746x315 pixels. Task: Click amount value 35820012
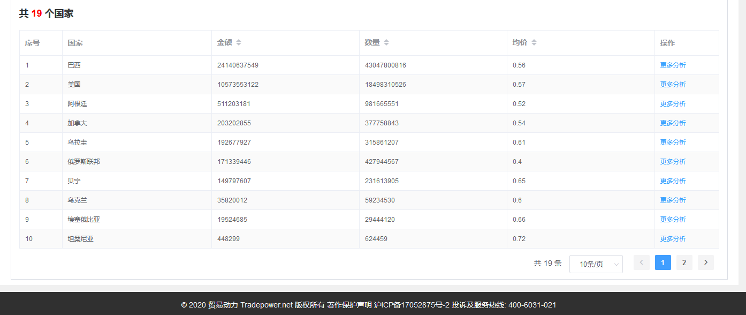pyautogui.click(x=232, y=200)
